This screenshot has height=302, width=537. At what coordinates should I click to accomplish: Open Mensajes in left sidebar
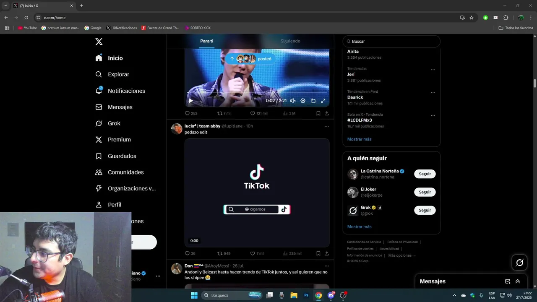point(114,107)
